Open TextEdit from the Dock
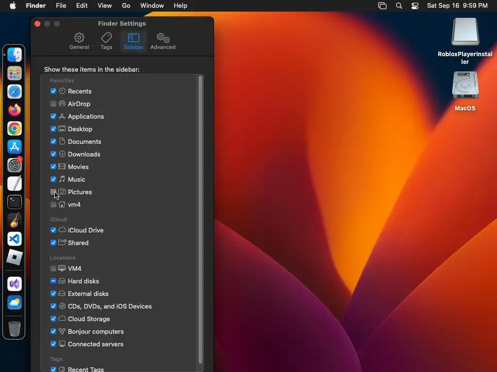The width and height of the screenshot is (497, 372). tap(14, 184)
